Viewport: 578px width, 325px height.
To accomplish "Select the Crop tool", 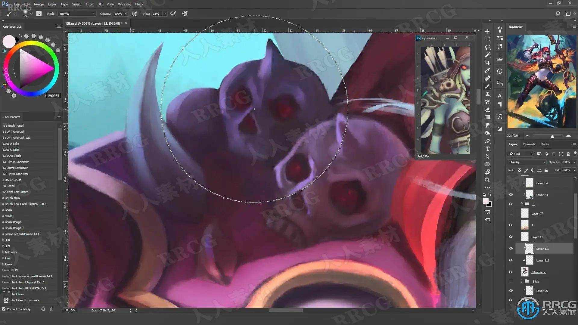I will pos(487,63).
